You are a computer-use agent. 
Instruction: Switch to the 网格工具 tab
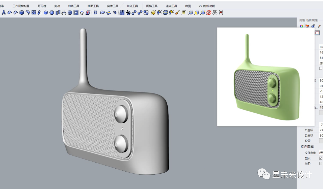tap(152, 6)
